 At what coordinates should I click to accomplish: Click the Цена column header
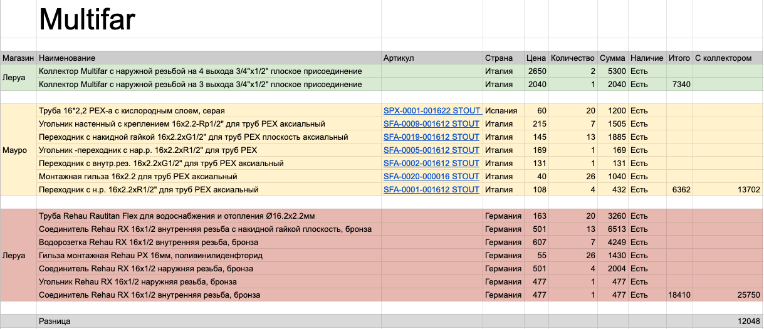point(536,58)
